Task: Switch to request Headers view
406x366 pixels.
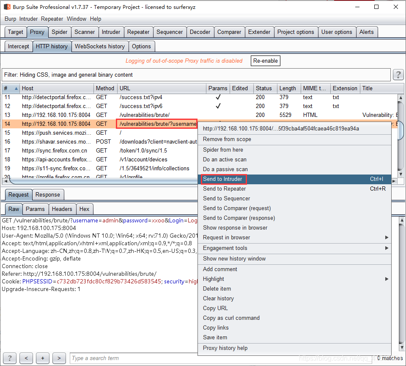Action: pos(62,209)
